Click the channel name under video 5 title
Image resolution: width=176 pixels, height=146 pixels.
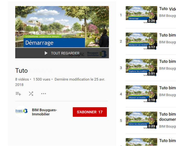point(168,127)
